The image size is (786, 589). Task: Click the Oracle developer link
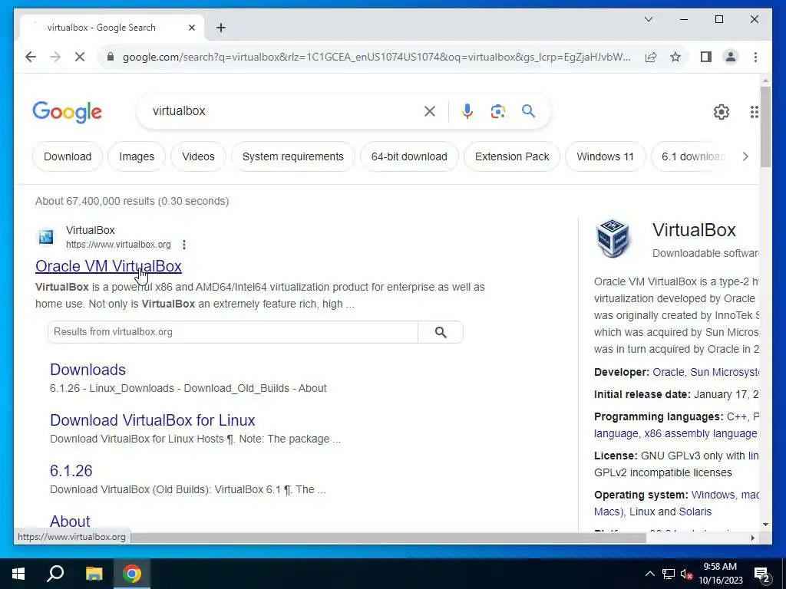click(x=669, y=372)
